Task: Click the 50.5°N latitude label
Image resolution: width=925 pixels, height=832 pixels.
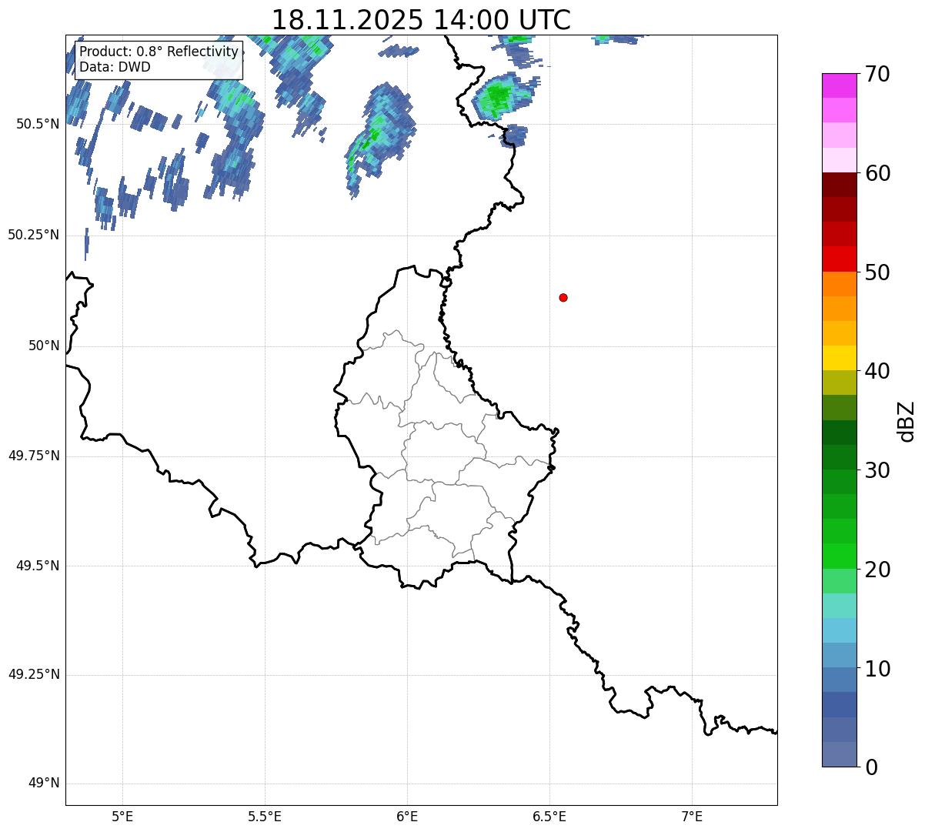Action: pyautogui.click(x=37, y=124)
